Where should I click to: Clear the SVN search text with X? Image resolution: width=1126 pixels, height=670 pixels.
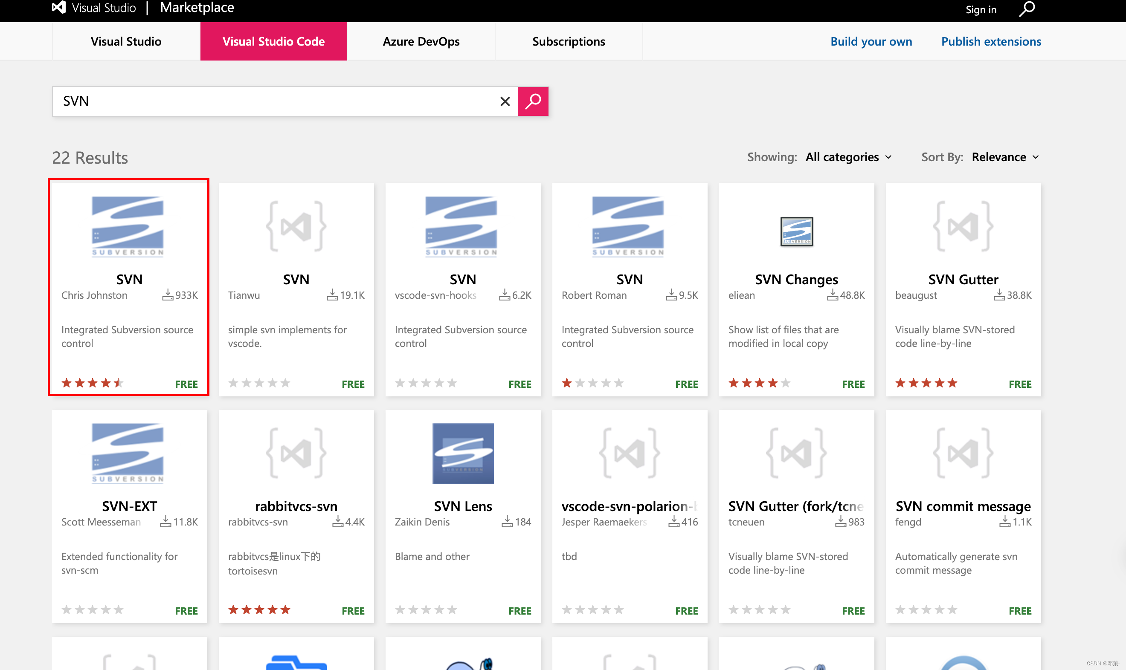[505, 101]
